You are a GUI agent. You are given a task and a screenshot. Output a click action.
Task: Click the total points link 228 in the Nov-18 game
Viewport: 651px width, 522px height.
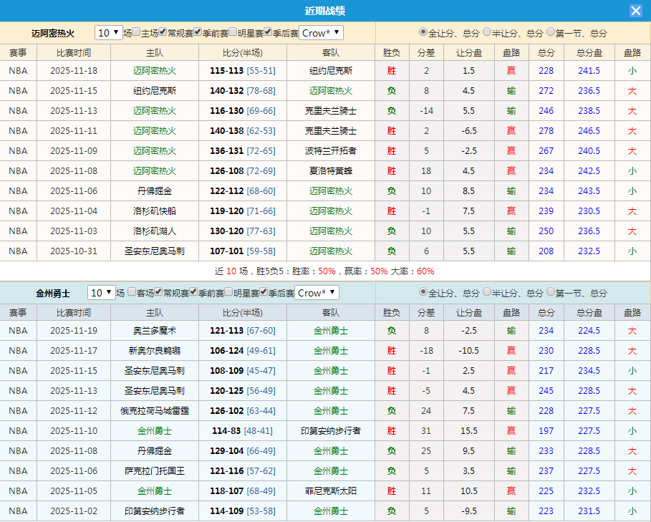click(x=546, y=70)
